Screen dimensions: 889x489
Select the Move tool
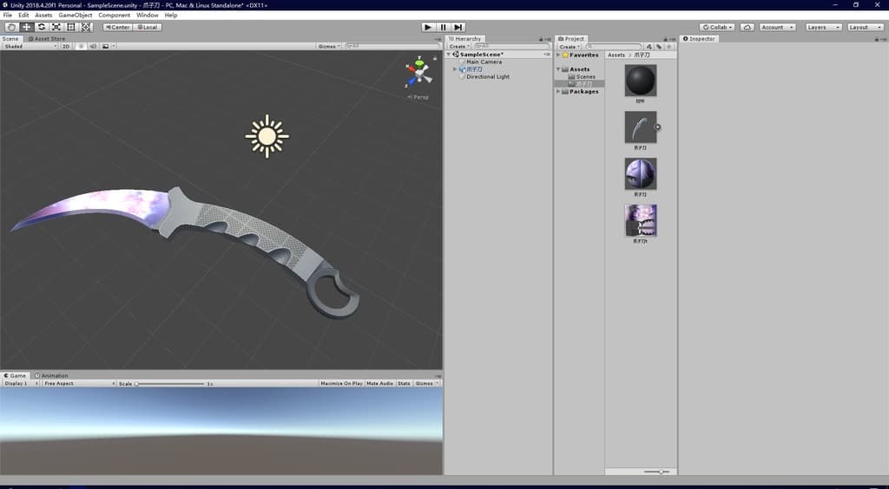[26, 27]
